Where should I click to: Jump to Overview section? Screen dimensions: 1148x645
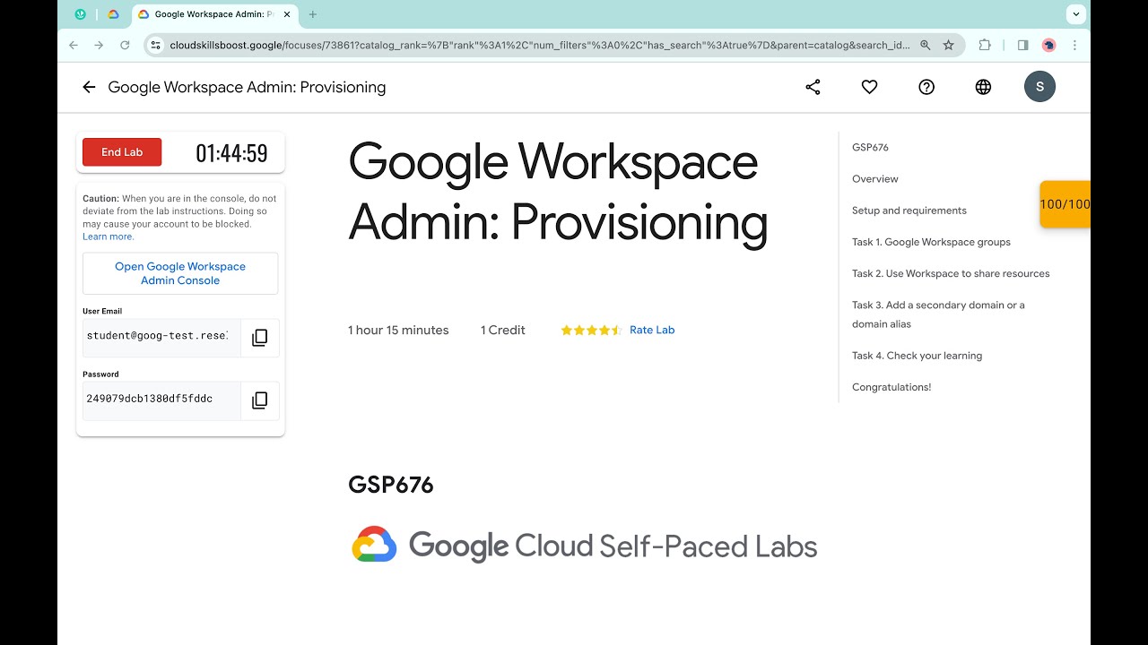pyautogui.click(x=875, y=179)
